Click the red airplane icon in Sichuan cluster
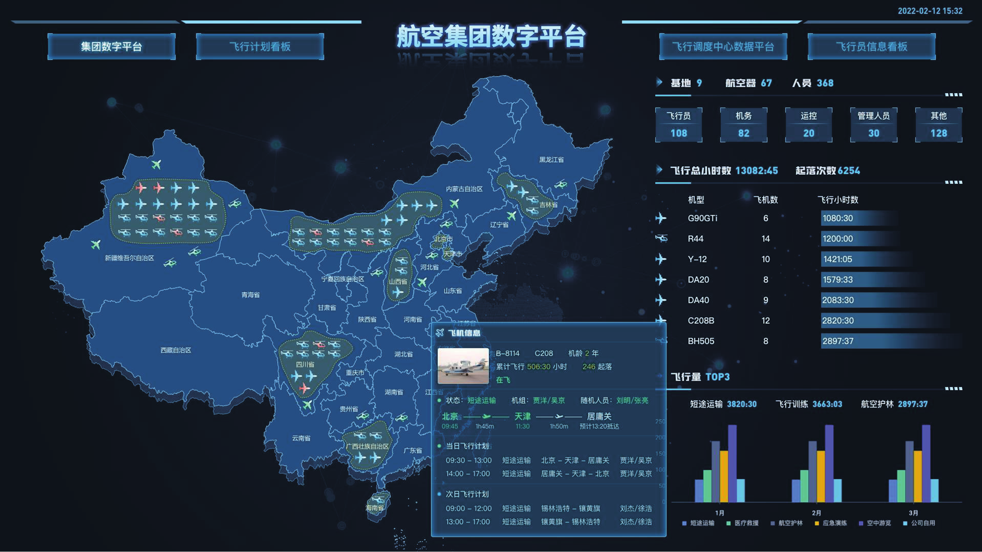982x552 pixels. pos(304,389)
